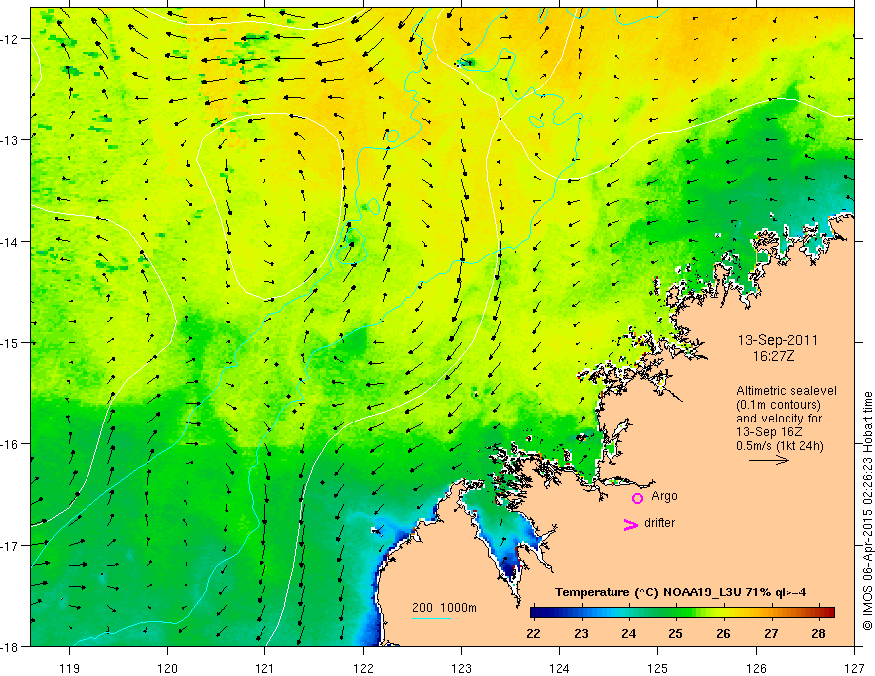The height and width of the screenshot is (676, 875).
Task: Click the color bar value 27
Action: click(771, 633)
